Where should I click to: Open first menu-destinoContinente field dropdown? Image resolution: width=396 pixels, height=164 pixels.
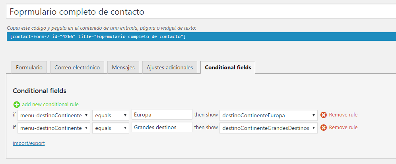(x=54, y=115)
